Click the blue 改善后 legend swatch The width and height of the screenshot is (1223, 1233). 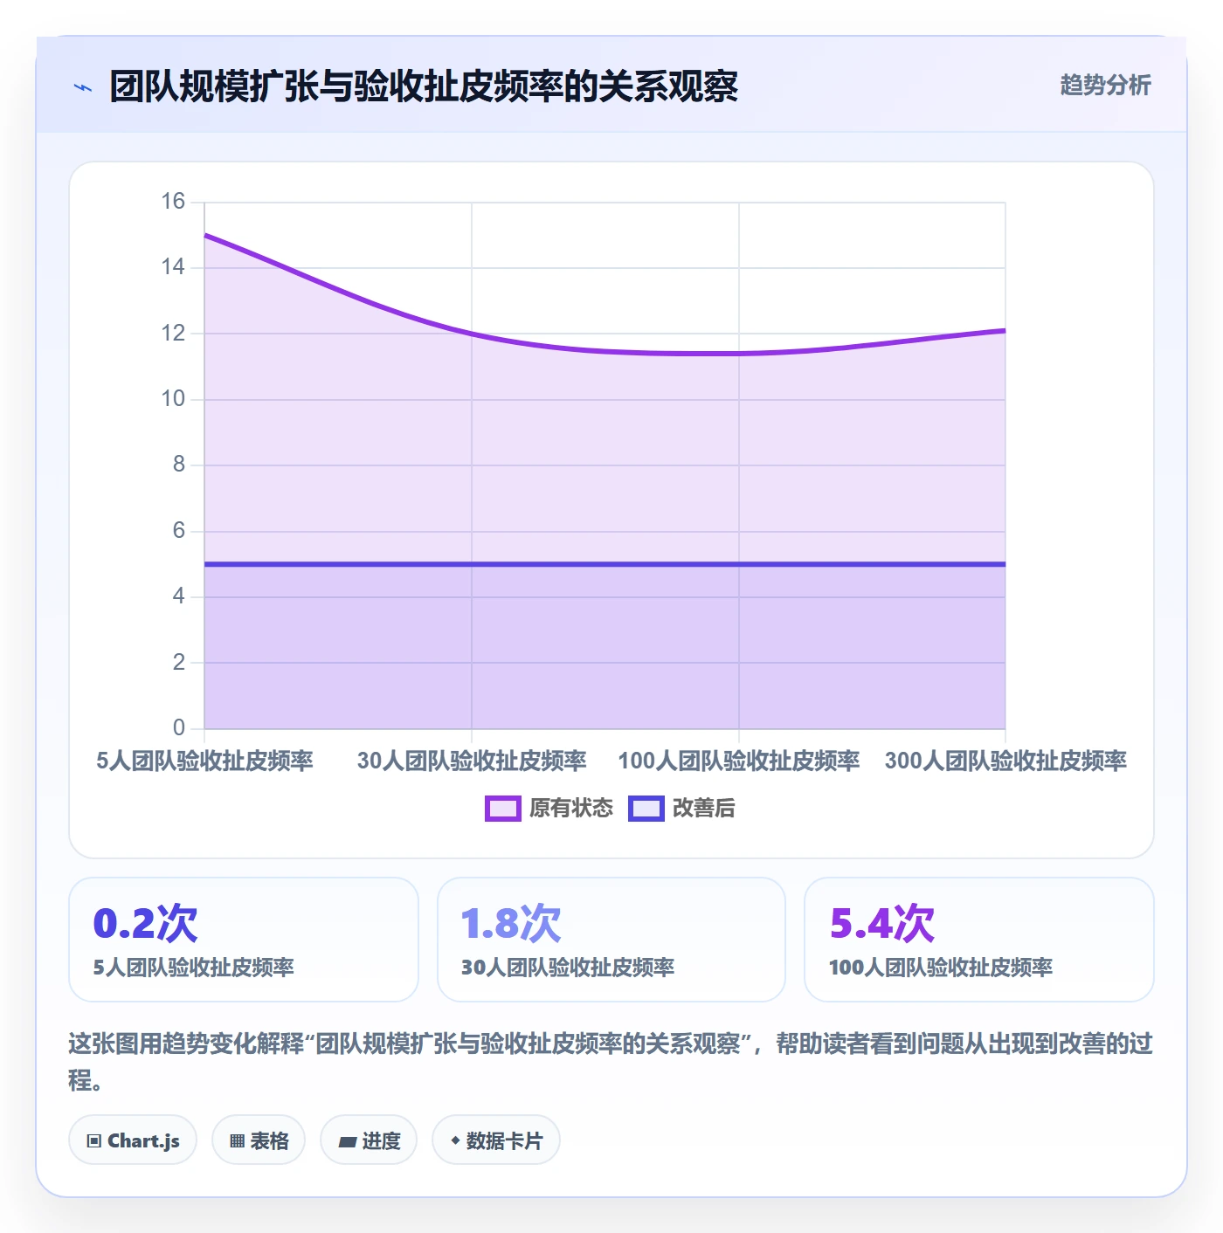tap(646, 809)
